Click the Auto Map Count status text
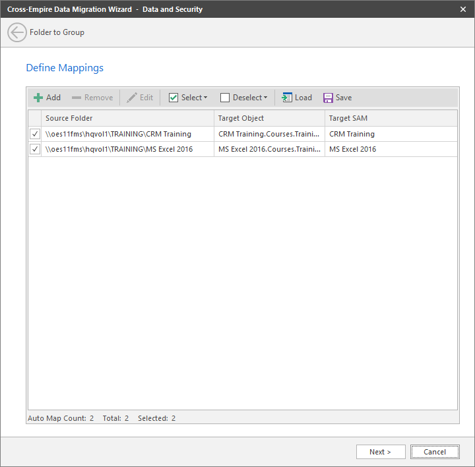The width and height of the screenshot is (475, 467). click(61, 418)
